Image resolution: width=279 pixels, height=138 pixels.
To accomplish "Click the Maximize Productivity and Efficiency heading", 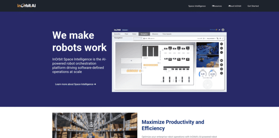I will point(173,125).
